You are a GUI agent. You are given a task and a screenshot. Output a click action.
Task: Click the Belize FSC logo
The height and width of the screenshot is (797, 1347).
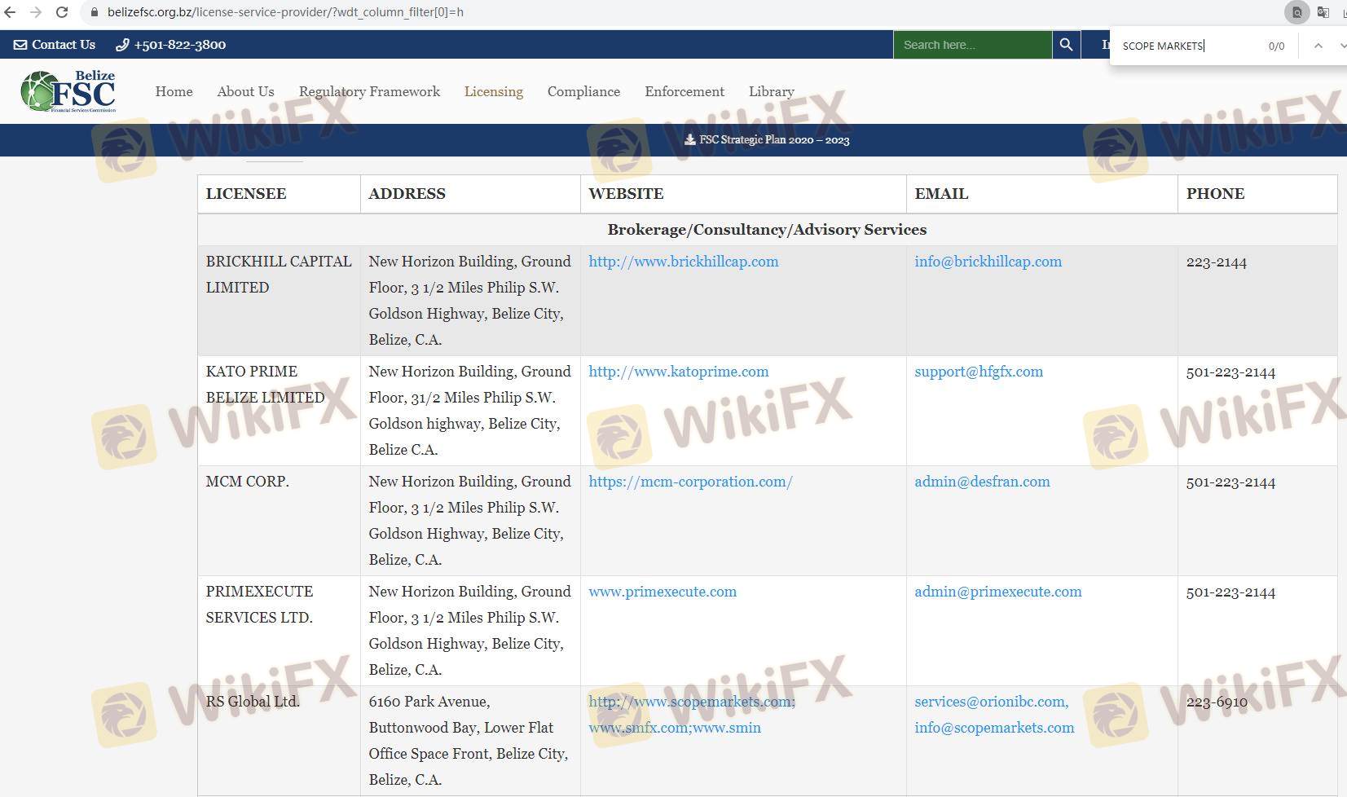68,91
